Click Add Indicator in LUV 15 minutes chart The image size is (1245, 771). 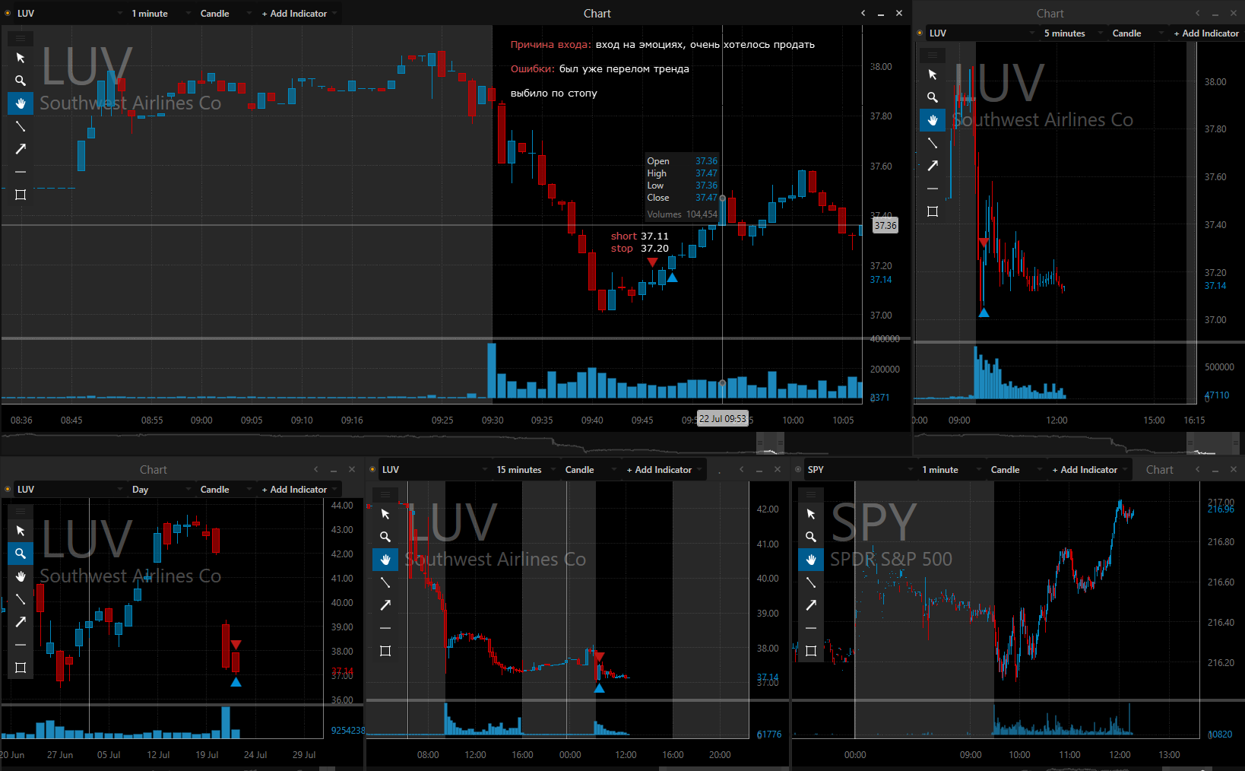click(664, 470)
